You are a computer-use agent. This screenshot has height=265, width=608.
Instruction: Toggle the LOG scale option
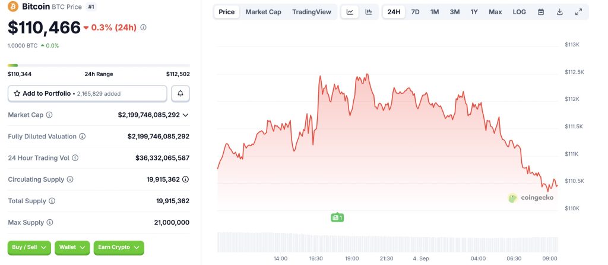[x=519, y=12]
